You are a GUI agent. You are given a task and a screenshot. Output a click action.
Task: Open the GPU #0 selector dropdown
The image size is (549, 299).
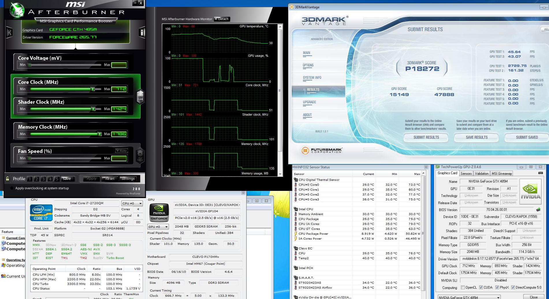coord(158,227)
